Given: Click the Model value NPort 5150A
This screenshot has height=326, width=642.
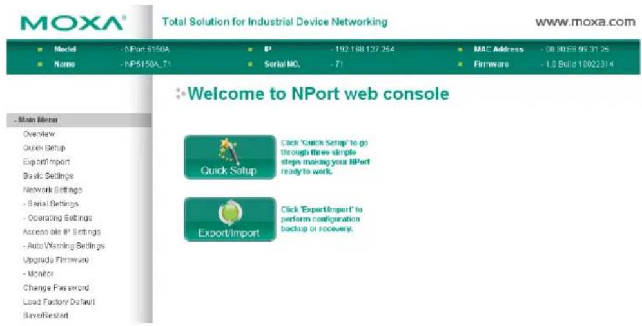Looking at the screenshot, I should click(145, 50).
